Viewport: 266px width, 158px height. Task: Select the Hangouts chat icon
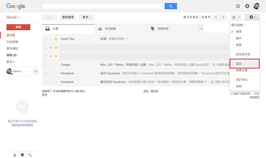pyautogui.click(x=22, y=155)
